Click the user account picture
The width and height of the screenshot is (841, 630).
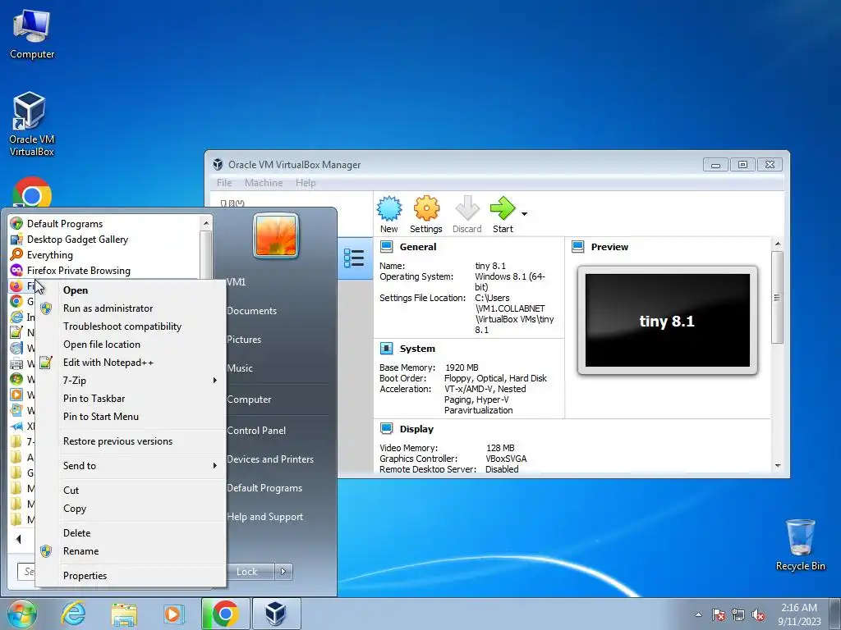coord(276,235)
